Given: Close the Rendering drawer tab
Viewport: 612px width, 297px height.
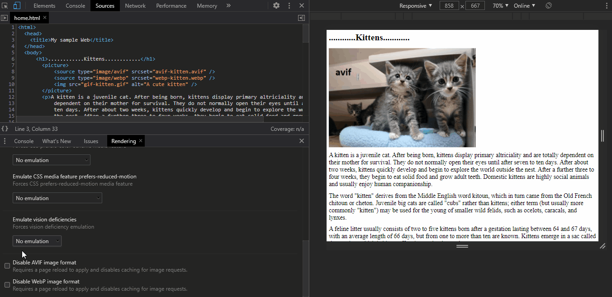Looking at the screenshot, I should click(x=141, y=141).
